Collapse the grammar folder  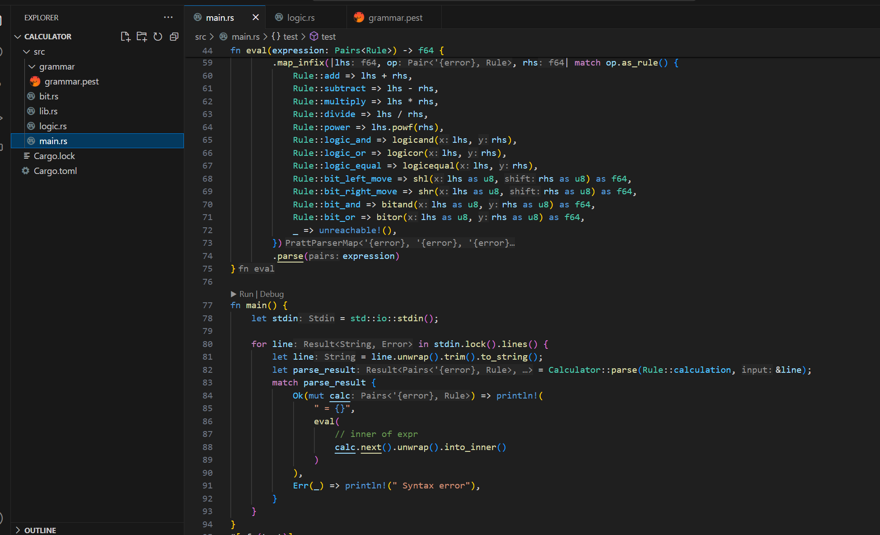click(x=32, y=67)
